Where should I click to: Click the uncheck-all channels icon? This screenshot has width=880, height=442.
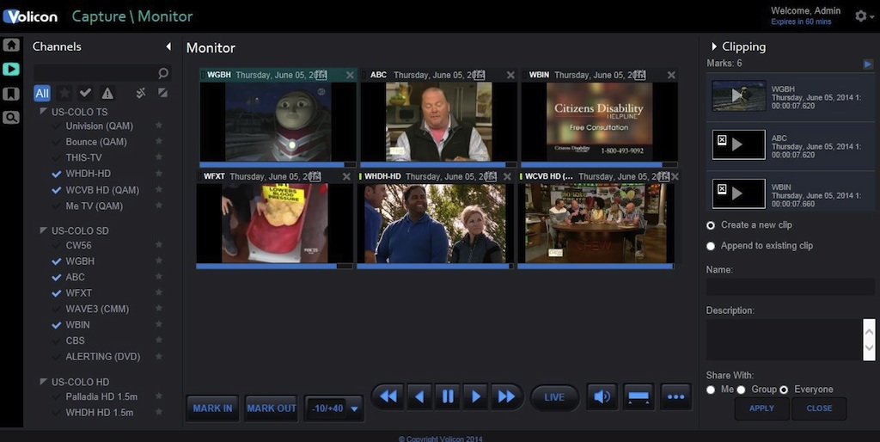coord(141,93)
